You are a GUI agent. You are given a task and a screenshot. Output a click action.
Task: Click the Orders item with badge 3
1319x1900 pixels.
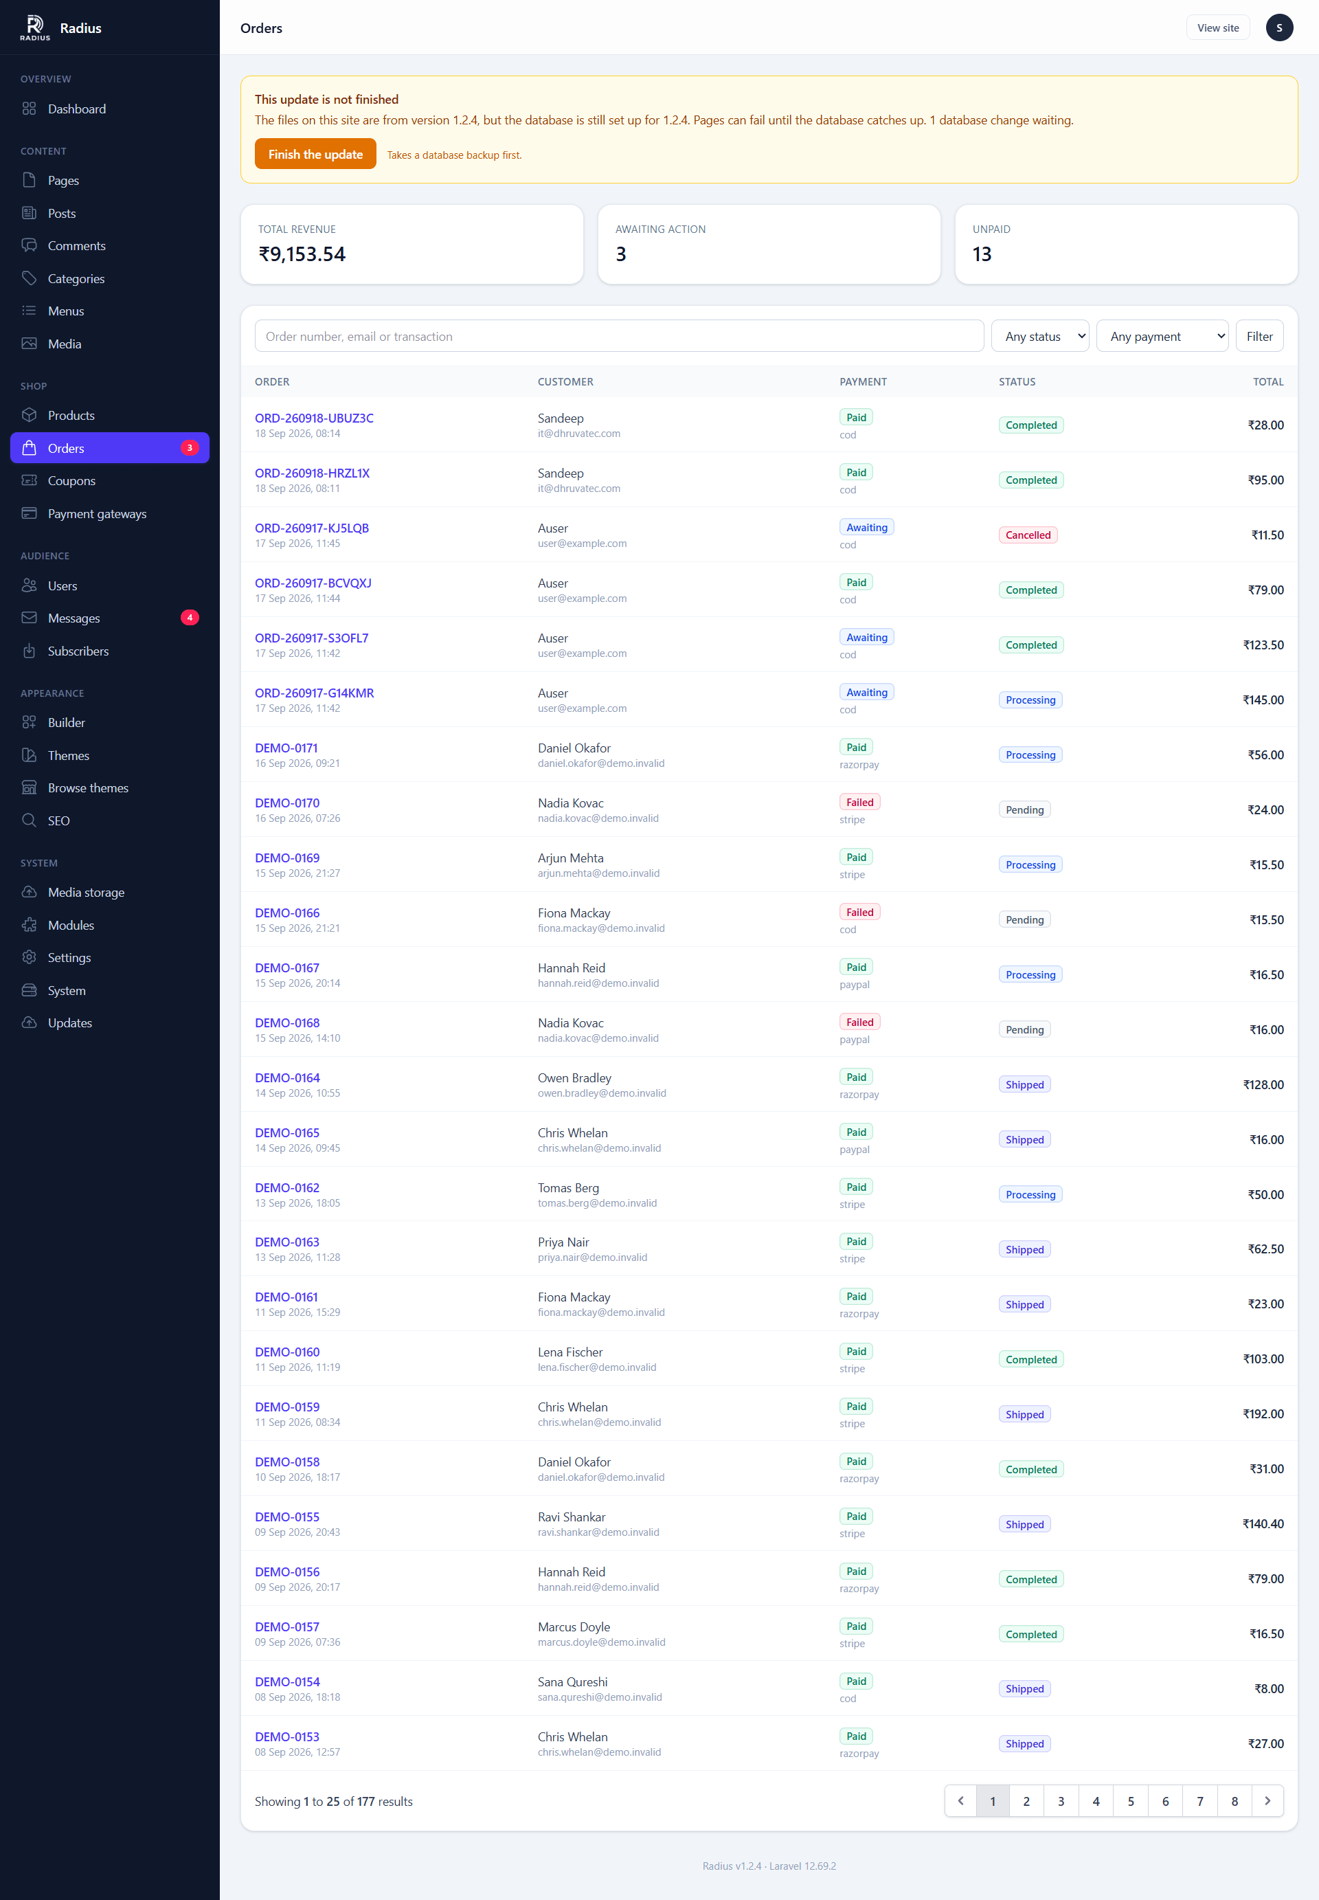click(x=110, y=448)
